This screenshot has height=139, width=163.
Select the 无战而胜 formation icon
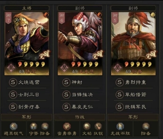(x=120, y=127)
